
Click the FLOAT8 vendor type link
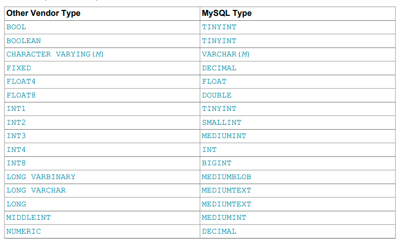point(21,95)
